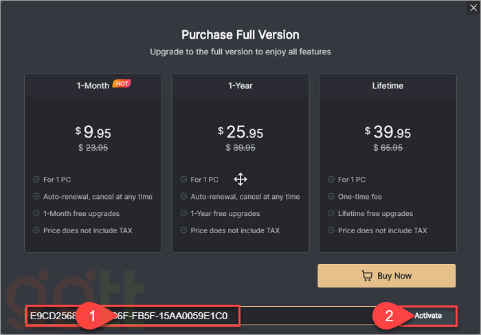Close the Purchase Full Version dialog
481x335 pixels.
[x=471, y=9]
